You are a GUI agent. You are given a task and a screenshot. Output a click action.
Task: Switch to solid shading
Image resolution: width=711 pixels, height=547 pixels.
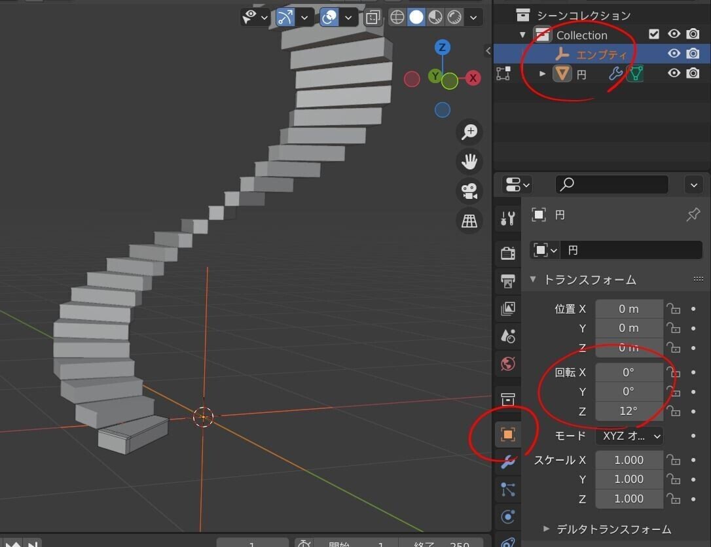coord(416,17)
